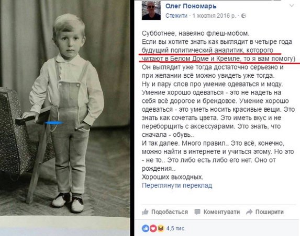Share the post via Поширити
Image resolution: width=300 pixels, height=236 pixels.
click(x=270, y=212)
